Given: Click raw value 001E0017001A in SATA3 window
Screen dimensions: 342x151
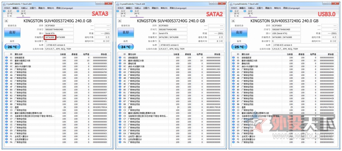Looking at the screenshot, I should 100,107.
